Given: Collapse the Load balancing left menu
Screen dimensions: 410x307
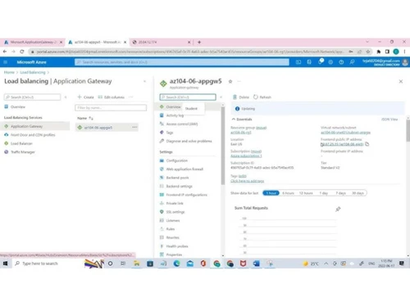Looking at the screenshot, I should pos(66,97).
